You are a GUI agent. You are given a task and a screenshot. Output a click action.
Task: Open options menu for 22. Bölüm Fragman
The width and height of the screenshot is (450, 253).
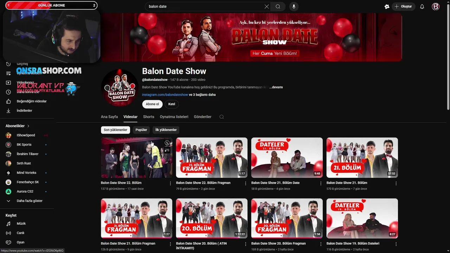(246, 183)
